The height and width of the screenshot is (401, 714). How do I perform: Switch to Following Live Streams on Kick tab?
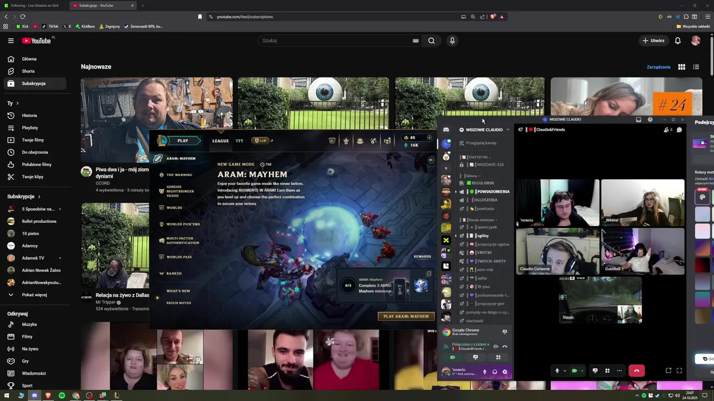34,6
